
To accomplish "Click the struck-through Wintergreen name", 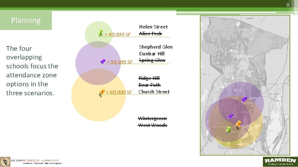I will pos(152,118).
